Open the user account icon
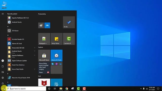 (x=3, y=61)
